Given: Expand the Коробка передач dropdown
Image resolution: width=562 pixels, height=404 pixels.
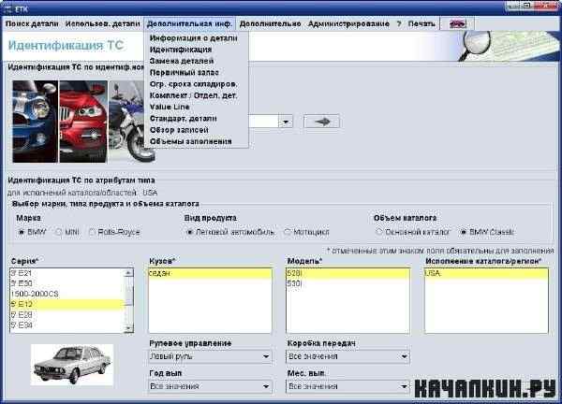Looking at the screenshot, I should pyautogui.click(x=404, y=356).
